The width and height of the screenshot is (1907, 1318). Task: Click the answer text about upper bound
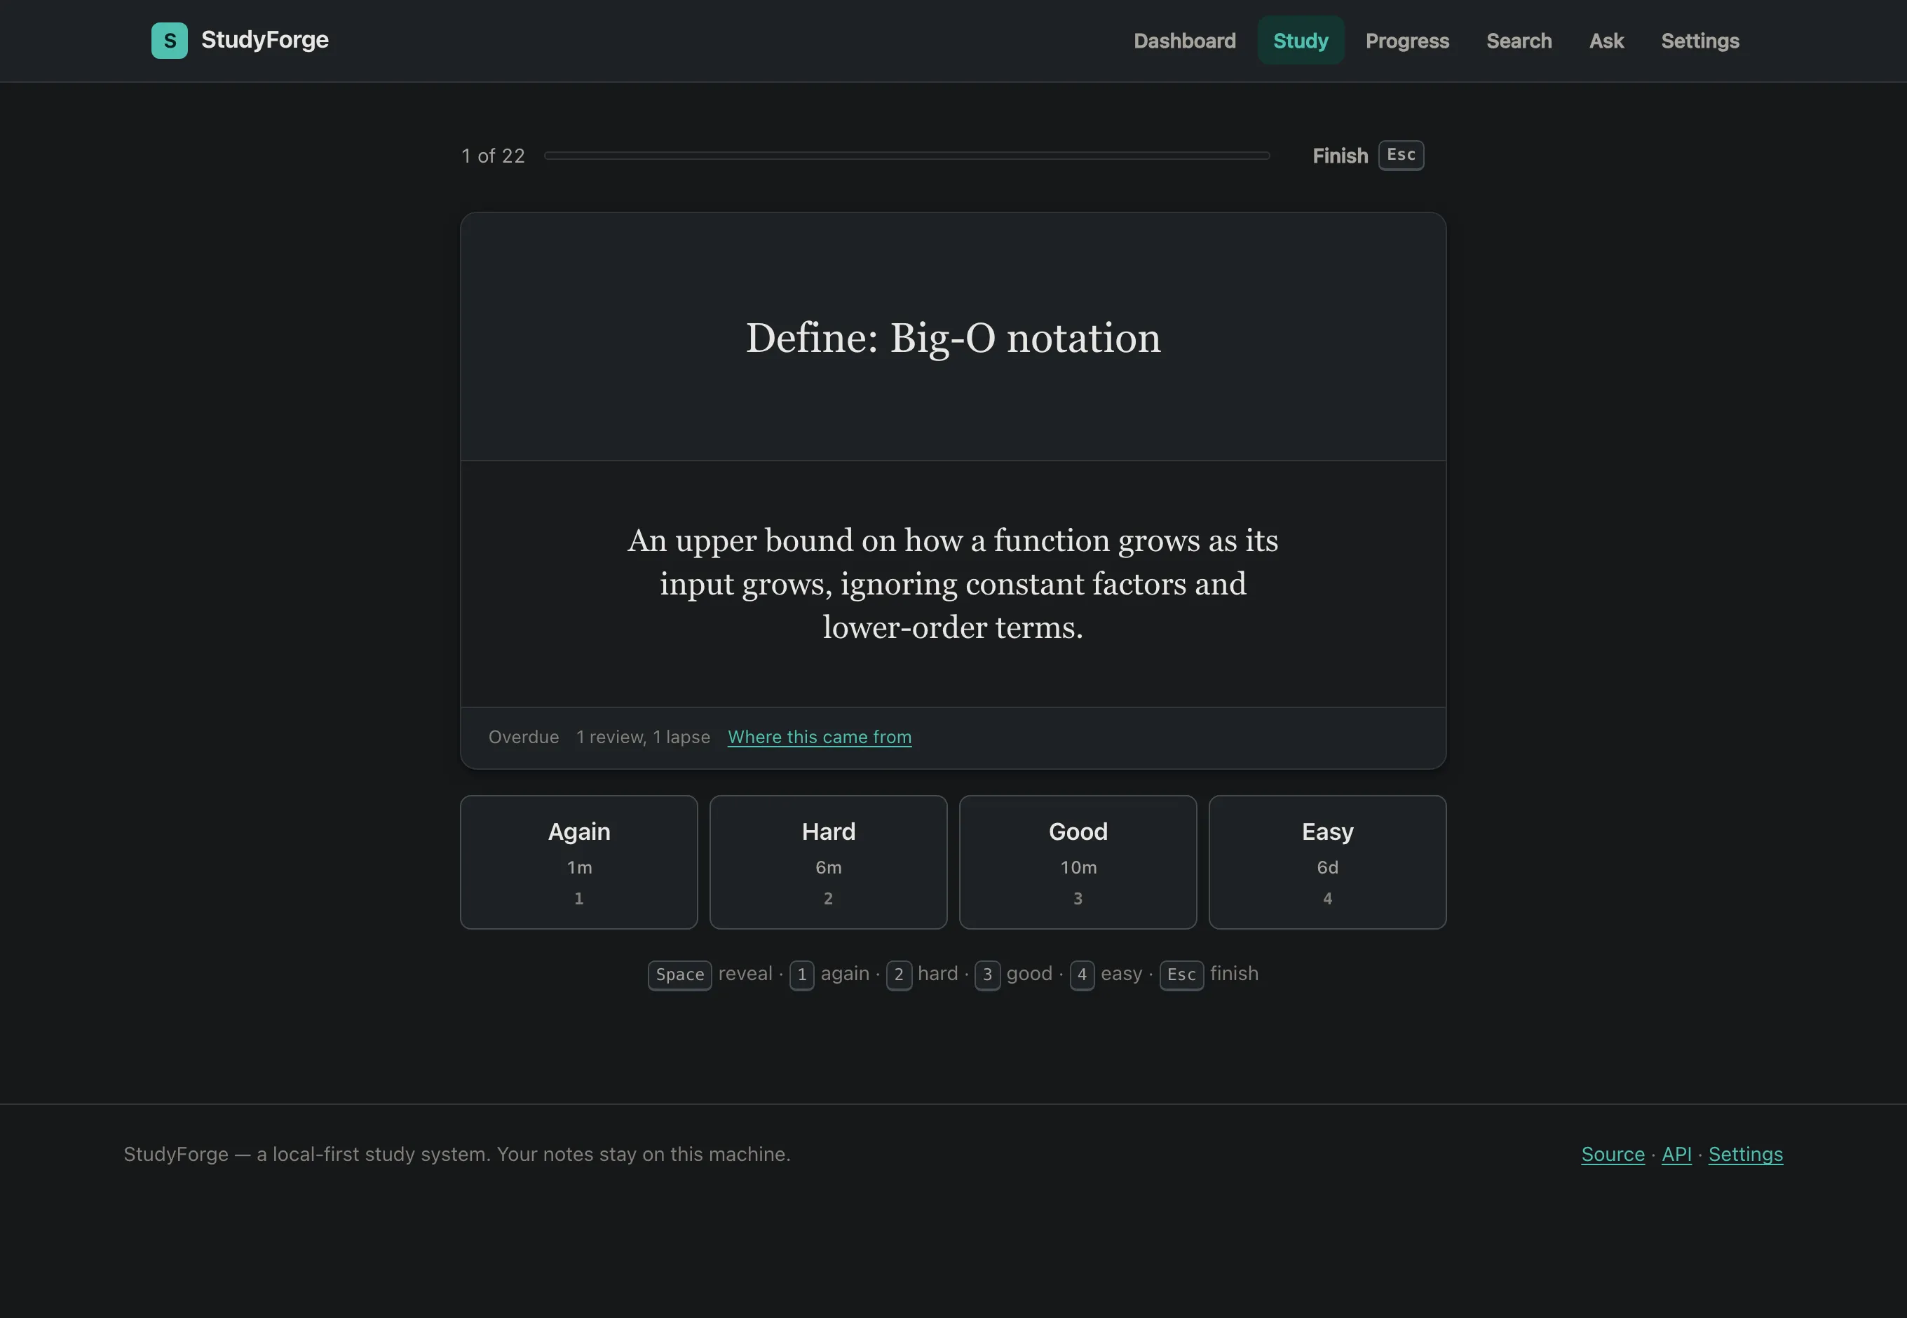pos(953,584)
